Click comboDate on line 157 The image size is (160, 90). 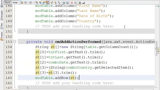click(x=58, y=62)
